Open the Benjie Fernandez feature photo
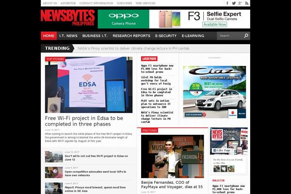This screenshot has height=194, width=291. click(x=172, y=157)
